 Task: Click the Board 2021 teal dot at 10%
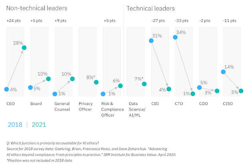[x=48, y=79]
